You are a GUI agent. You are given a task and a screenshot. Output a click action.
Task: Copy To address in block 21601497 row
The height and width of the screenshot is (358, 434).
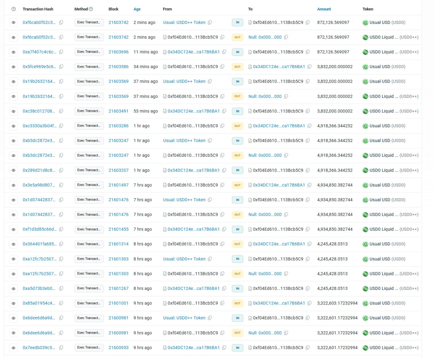coord(309,185)
